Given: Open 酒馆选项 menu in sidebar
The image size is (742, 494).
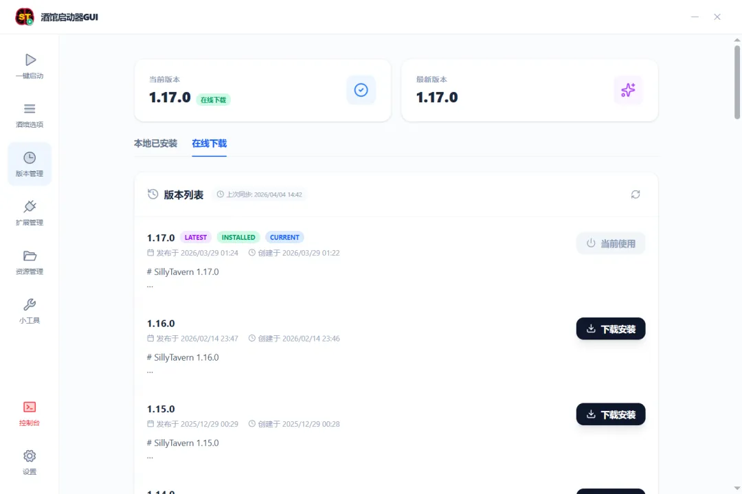Looking at the screenshot, I should pyautogui.click(x=30, y=115).
